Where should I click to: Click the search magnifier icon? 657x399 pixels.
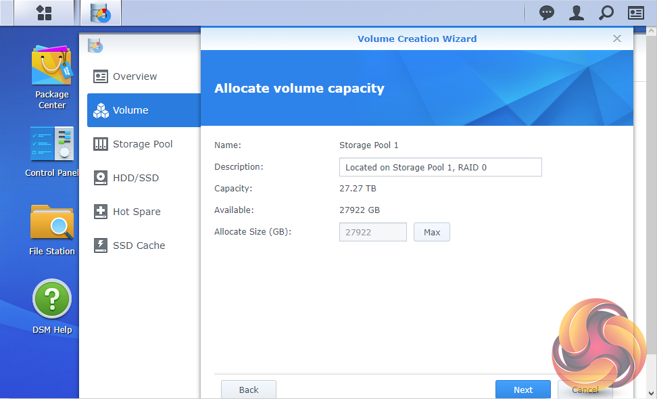point(606,13)
